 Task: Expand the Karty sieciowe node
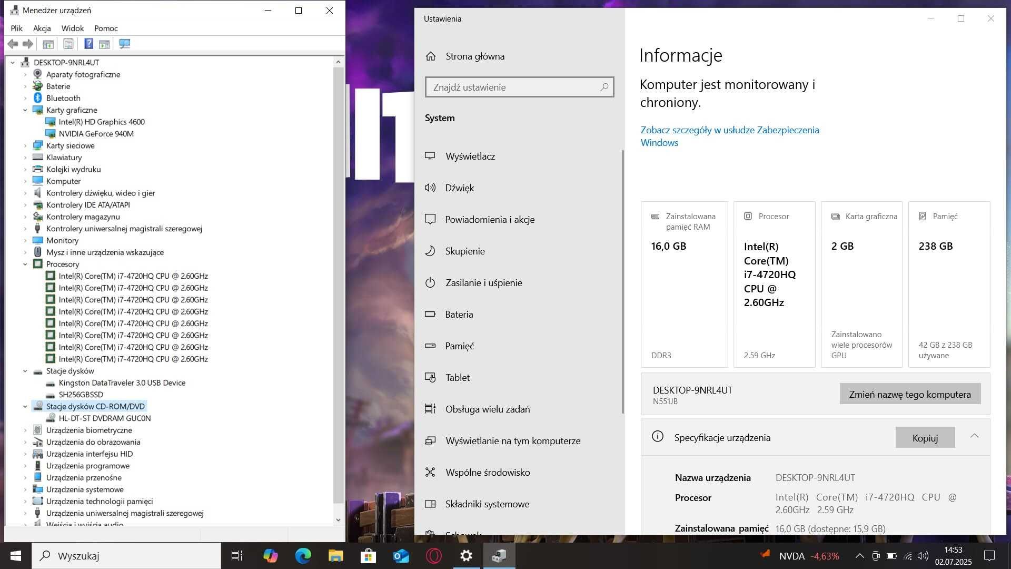(25, 146)
